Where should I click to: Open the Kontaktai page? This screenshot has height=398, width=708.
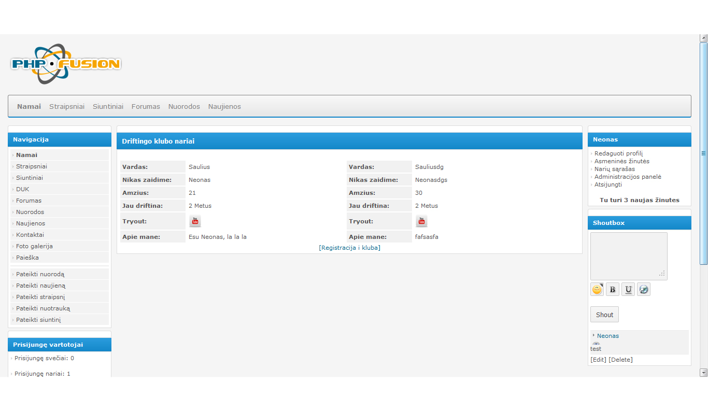click(60, 235)
